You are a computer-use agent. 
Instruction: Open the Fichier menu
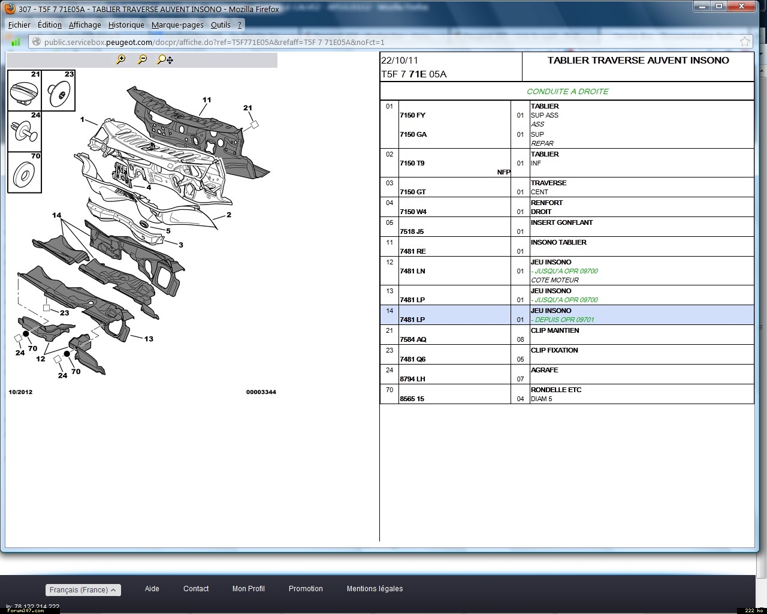click(x=19, y=25)
